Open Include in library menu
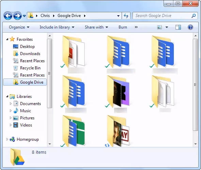This screenshot has height=170, width=201. pyautogui.click(x=57, y=27)
